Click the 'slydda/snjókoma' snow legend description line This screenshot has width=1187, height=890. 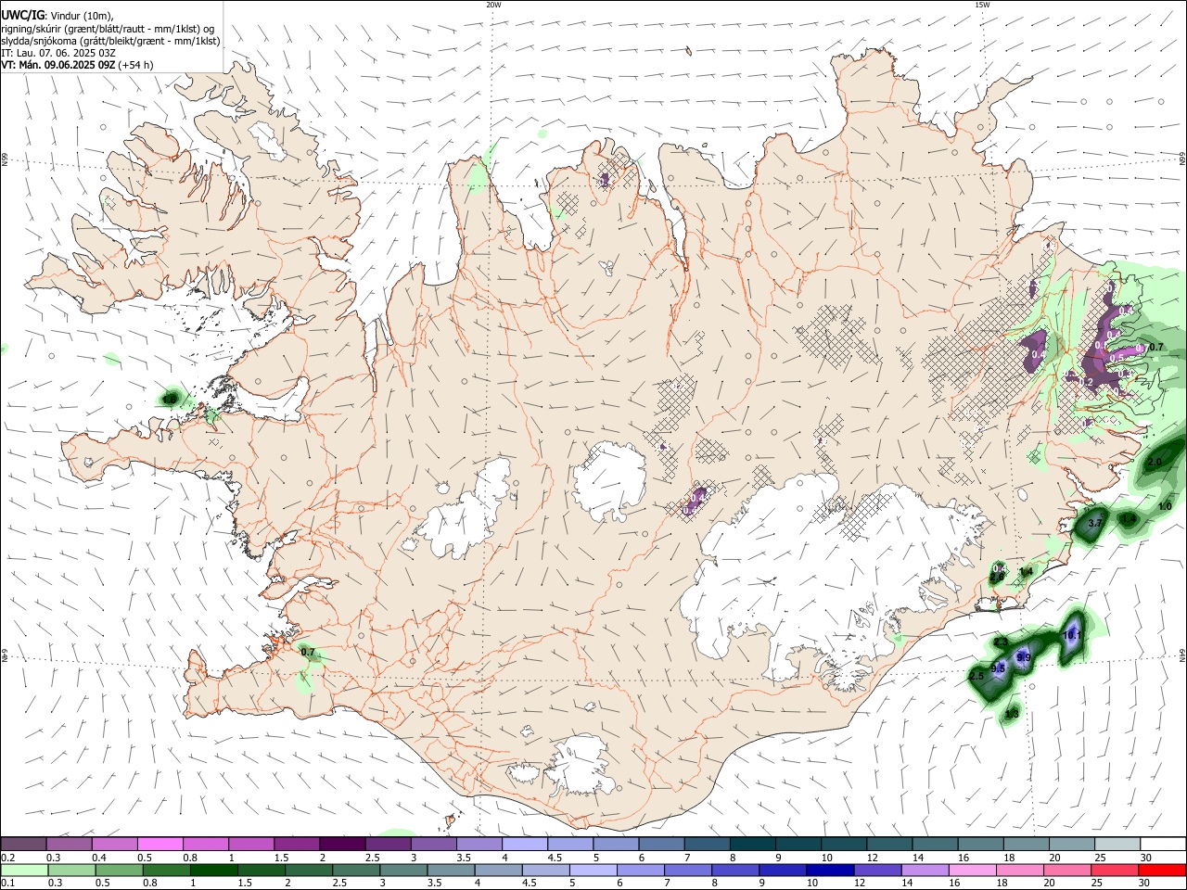[110, 41]
